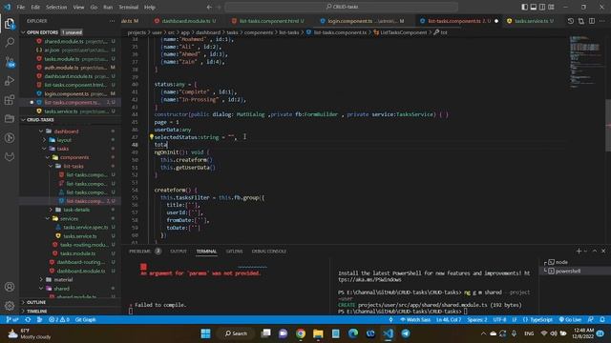Open the notifications bell in status bar
Screen dimensions: 611x343
click(x=602, y=320)
